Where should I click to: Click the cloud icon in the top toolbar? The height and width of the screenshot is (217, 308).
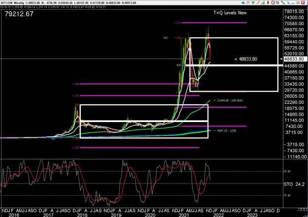click(243, 3)
